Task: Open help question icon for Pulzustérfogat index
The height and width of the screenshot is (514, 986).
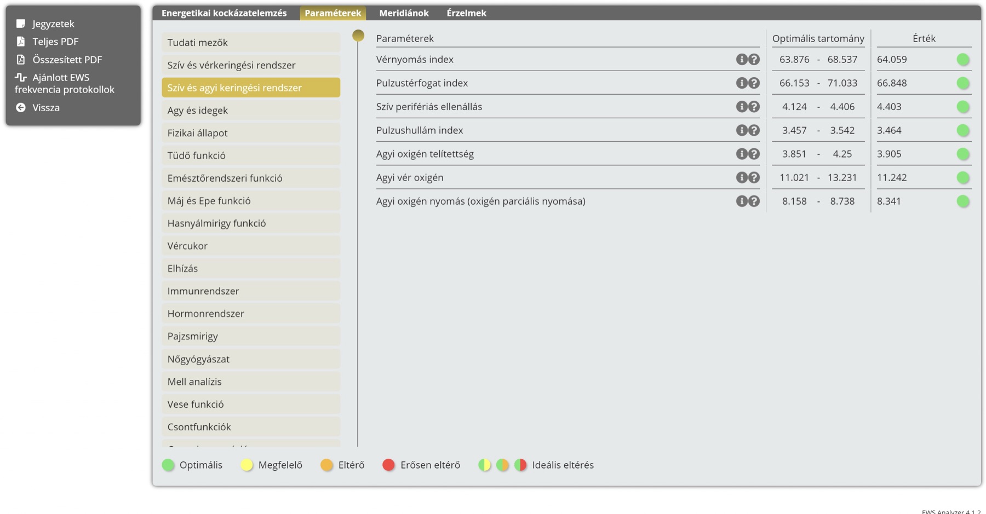Action: [754, 83]
